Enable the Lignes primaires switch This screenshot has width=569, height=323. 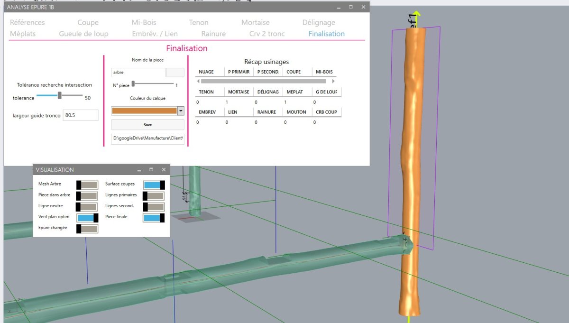154,195
